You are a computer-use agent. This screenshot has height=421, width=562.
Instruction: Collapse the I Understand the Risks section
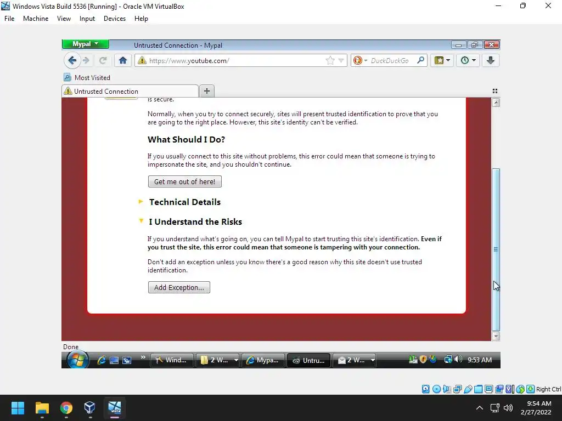[x=196, y=221]
